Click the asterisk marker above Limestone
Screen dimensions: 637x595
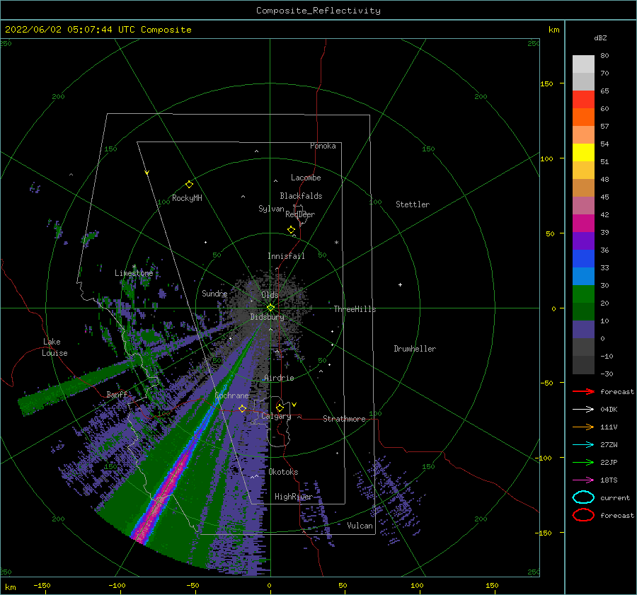(x=134, y=267)
